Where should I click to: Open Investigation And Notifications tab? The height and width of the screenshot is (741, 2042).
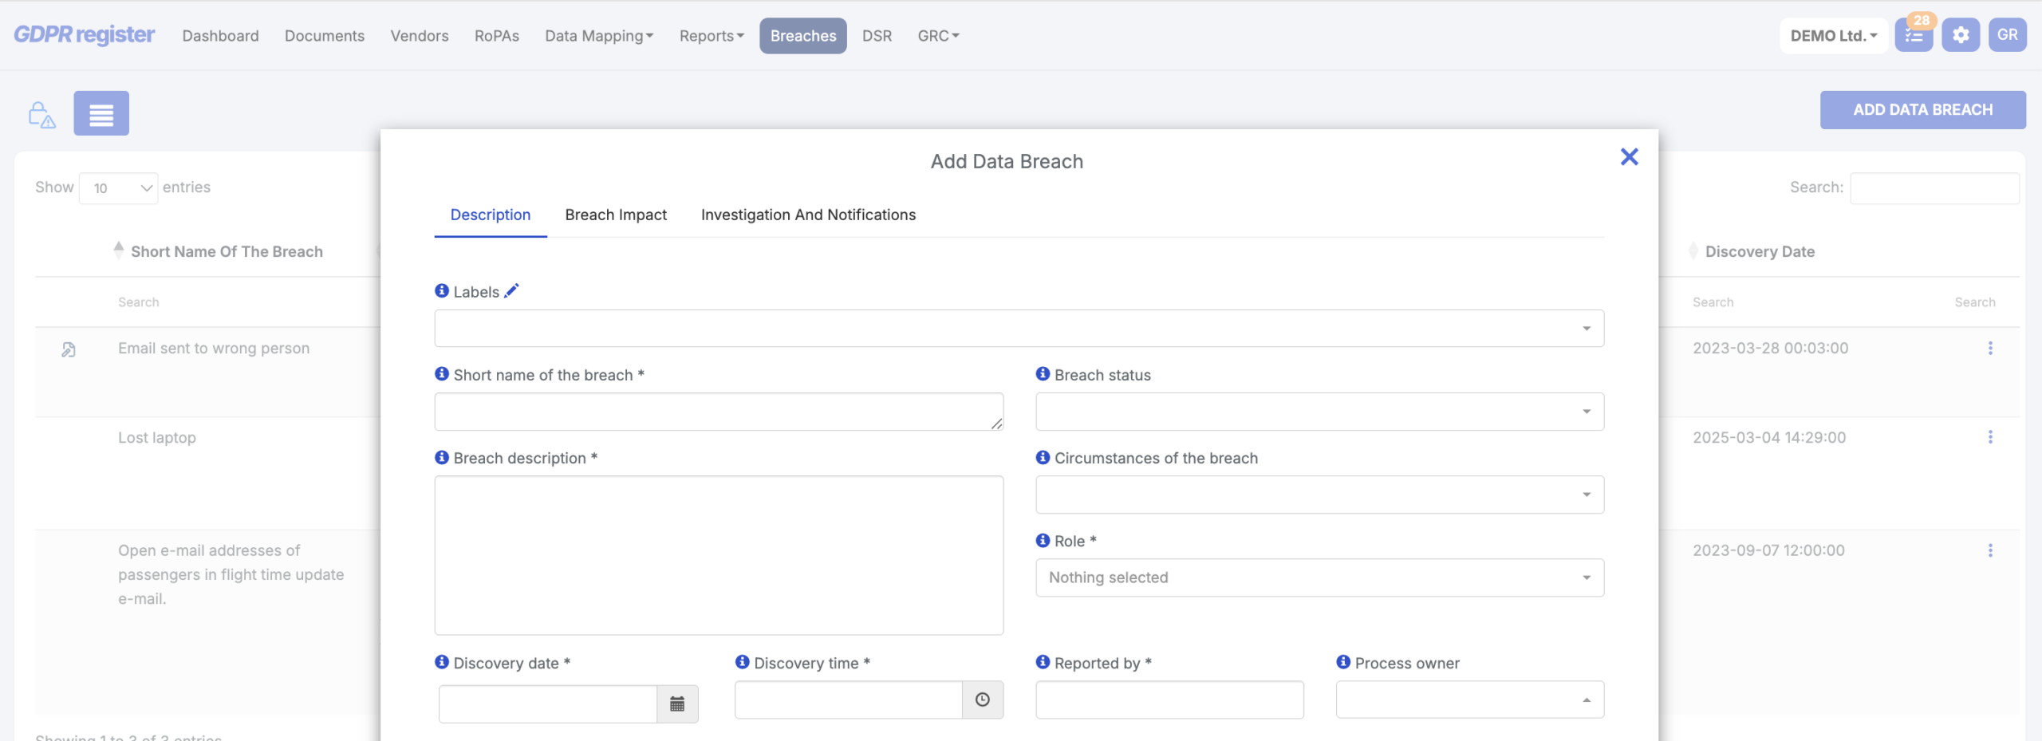tap(807, 215)
